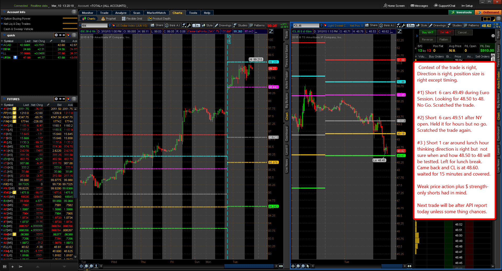
Task: Open Drawings tools on /CLJ5 chart
Action: point(437,25)
